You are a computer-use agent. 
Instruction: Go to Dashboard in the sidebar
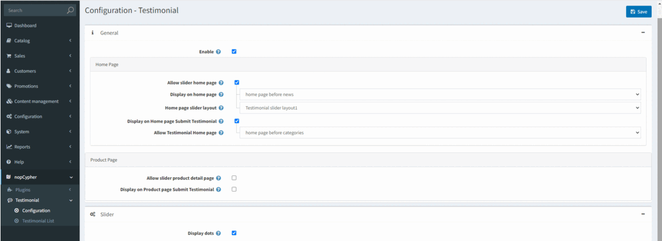[25, 26]
